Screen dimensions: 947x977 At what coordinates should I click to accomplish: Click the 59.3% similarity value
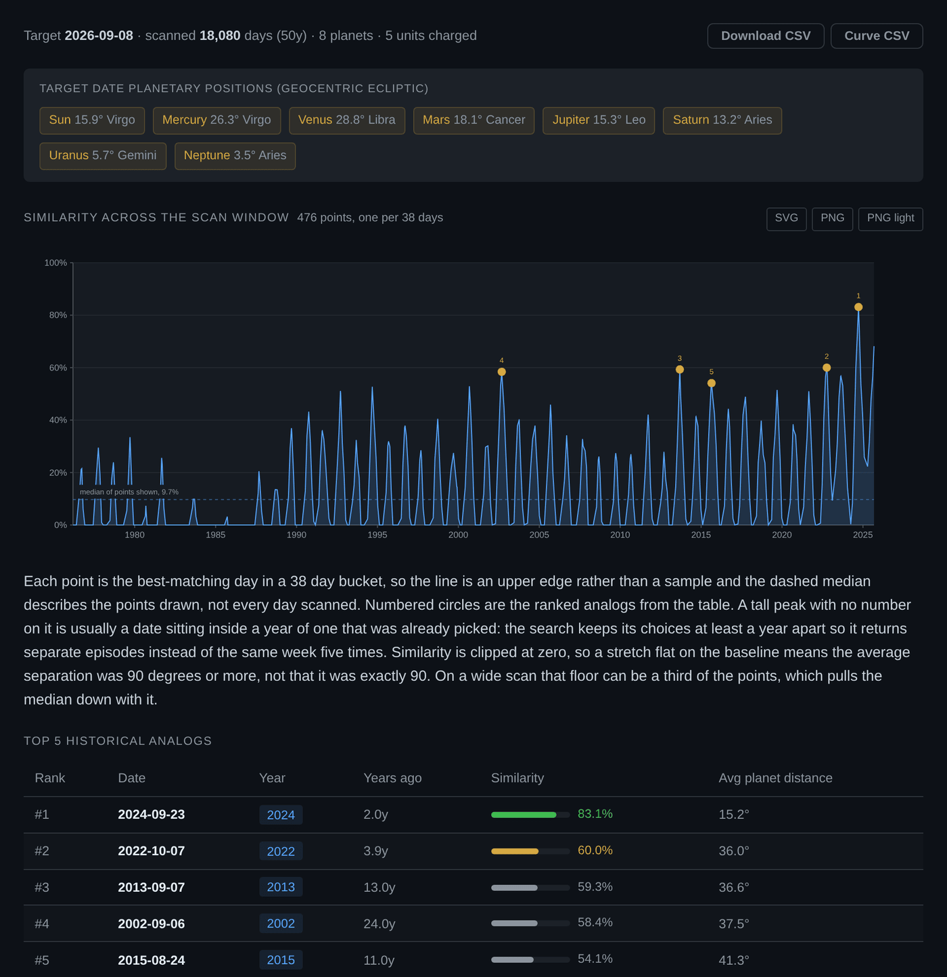[x=595, y=887]
